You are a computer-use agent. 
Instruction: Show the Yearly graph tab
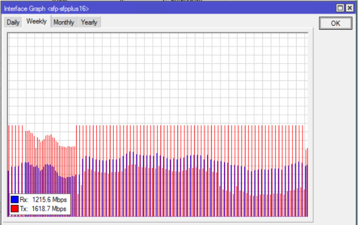(89, 22)
